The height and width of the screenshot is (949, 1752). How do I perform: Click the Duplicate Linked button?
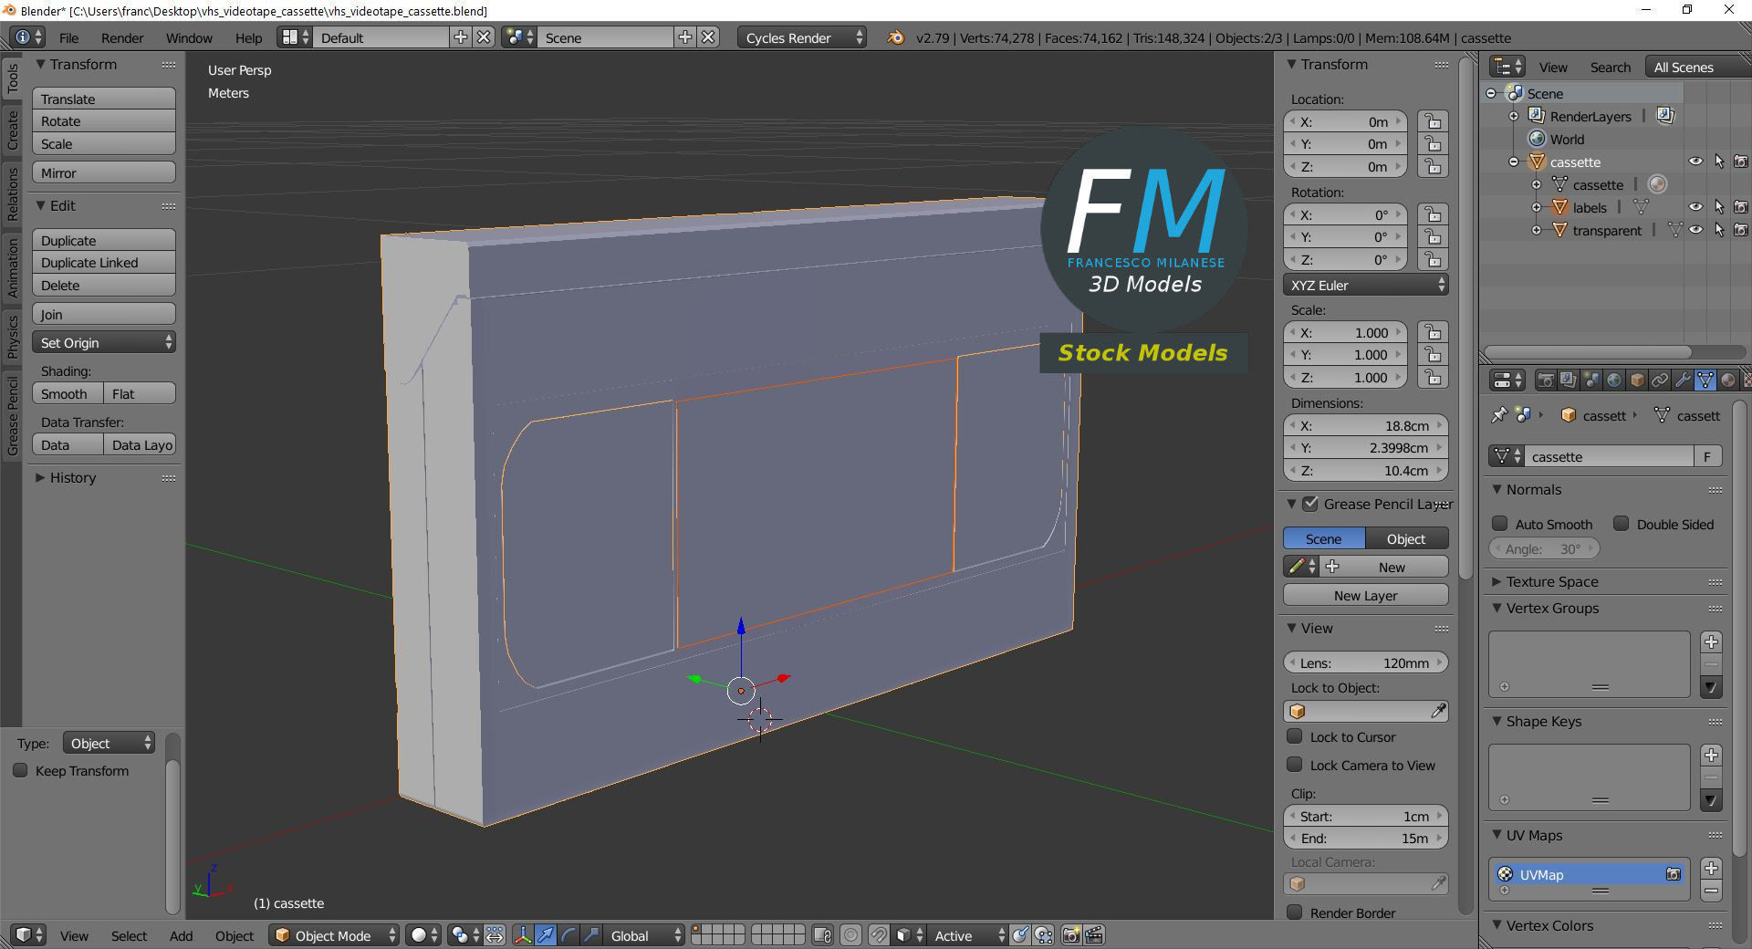click(x=104, y=263)
